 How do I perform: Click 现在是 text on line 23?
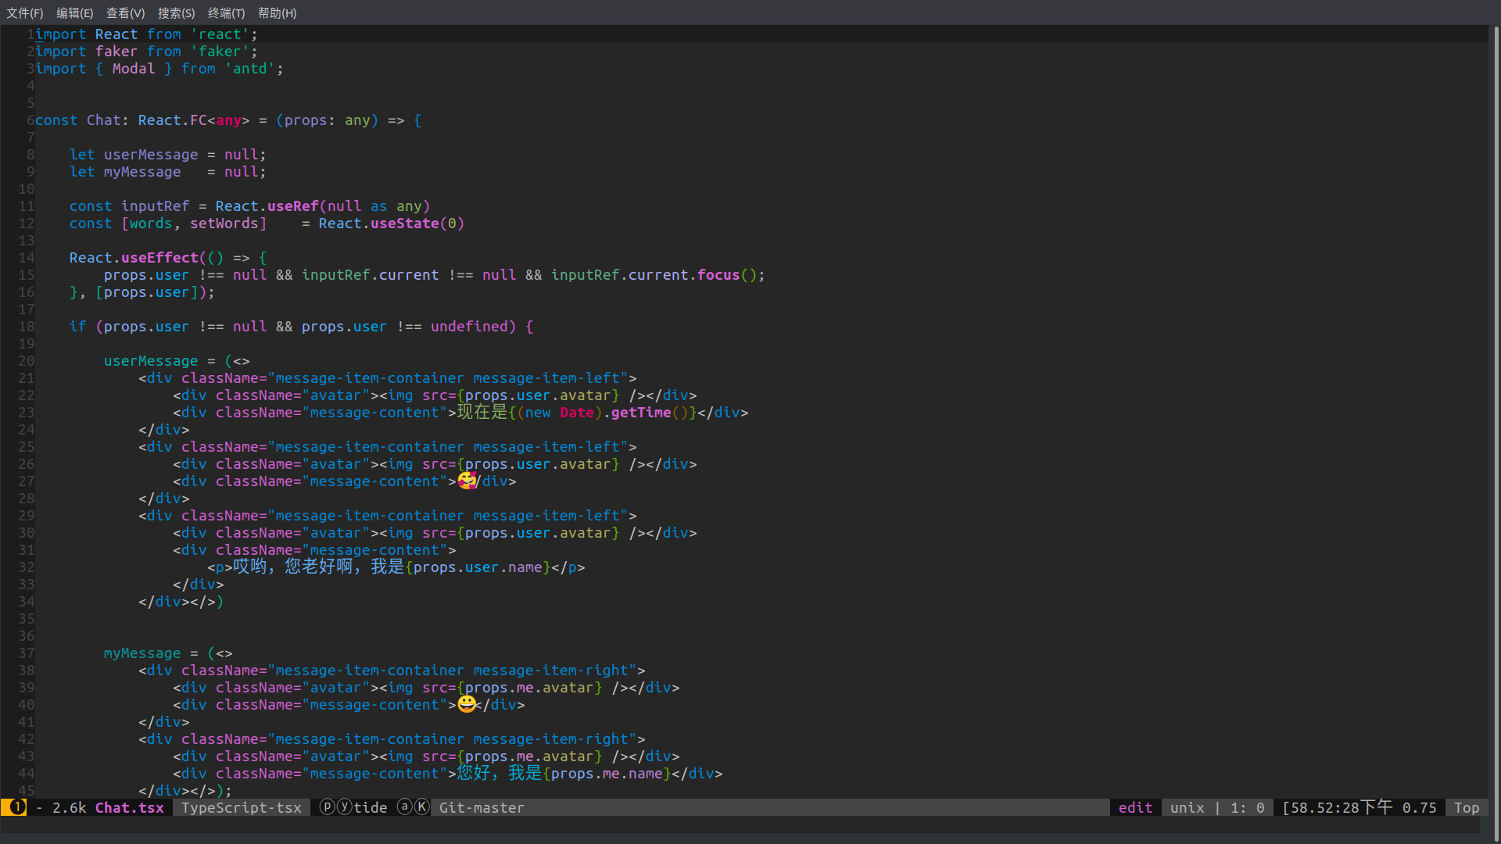coord(482,412)
